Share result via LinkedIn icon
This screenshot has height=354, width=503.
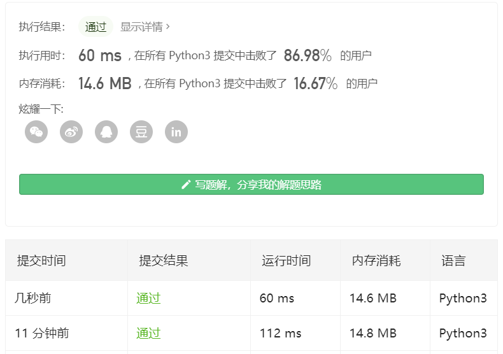[176, 132]
